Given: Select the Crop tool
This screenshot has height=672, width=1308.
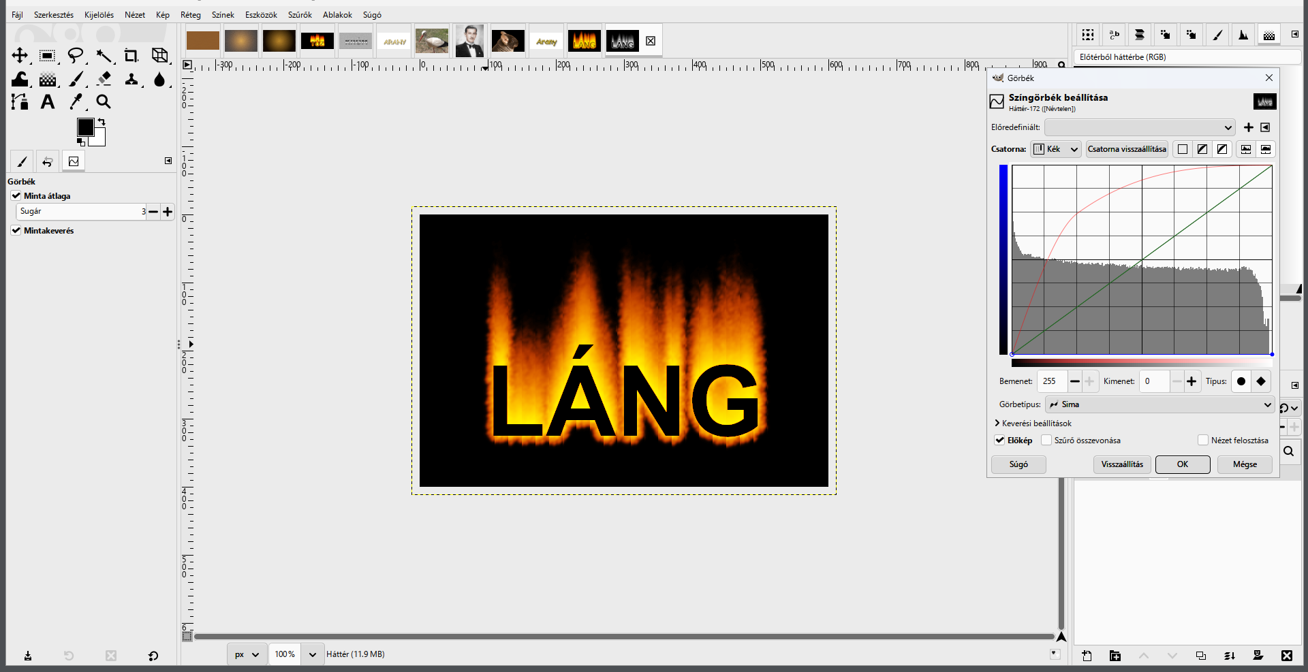Looking at the screenshot, I should pos(131,56).
